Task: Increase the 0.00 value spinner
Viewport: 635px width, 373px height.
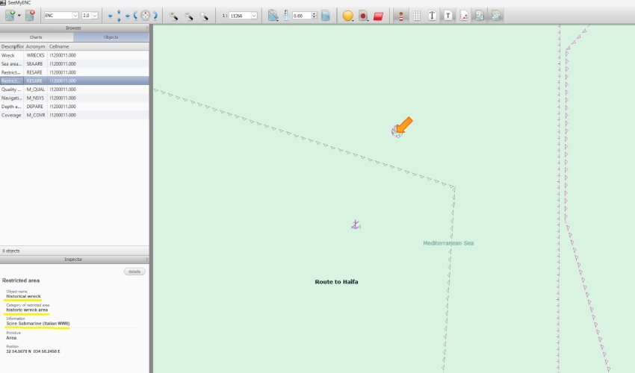Action: 314,13
